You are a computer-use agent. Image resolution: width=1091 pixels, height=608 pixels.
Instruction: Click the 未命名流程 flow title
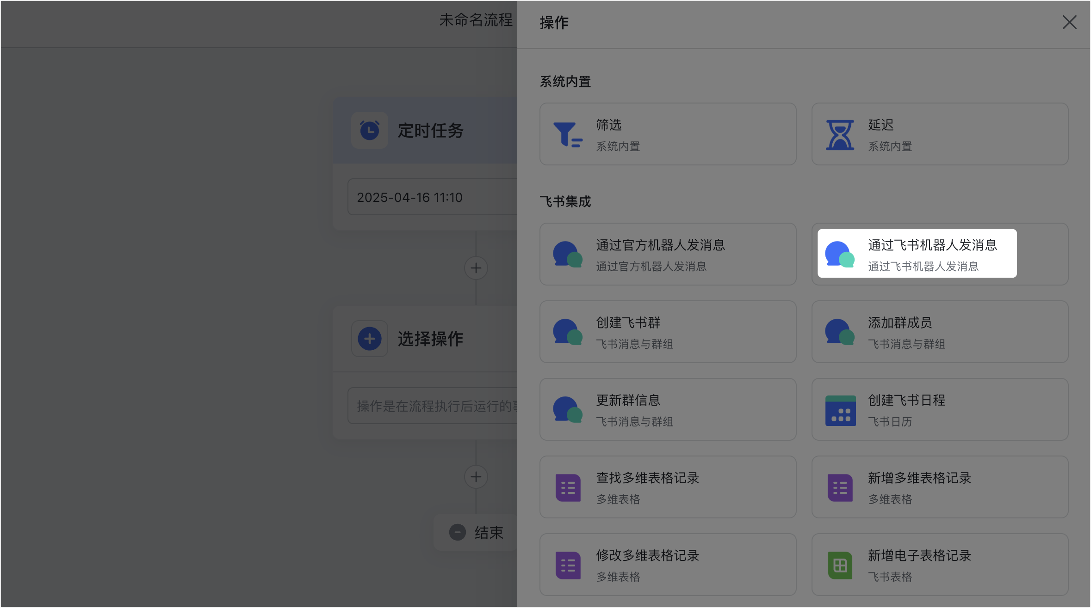(x=476, y=20)
